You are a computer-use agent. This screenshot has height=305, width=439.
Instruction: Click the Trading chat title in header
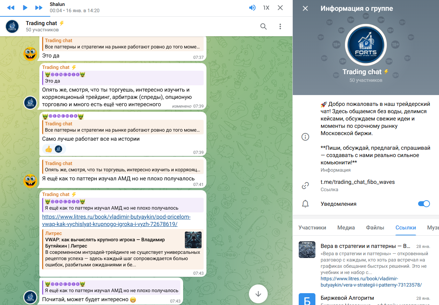(41, 23)
